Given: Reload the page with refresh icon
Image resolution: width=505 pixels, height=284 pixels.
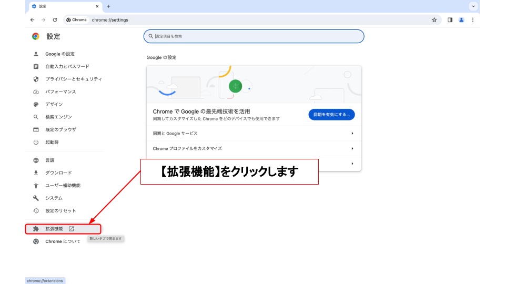Looking at the screenshot, I should click(x=55, y=20).
